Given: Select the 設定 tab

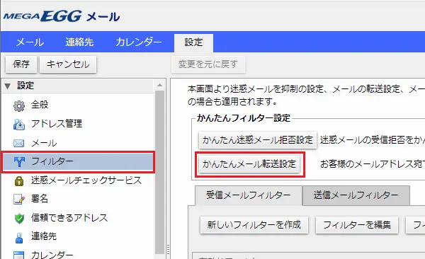Looking at the screenshot, I should click(x=193, y=42).
